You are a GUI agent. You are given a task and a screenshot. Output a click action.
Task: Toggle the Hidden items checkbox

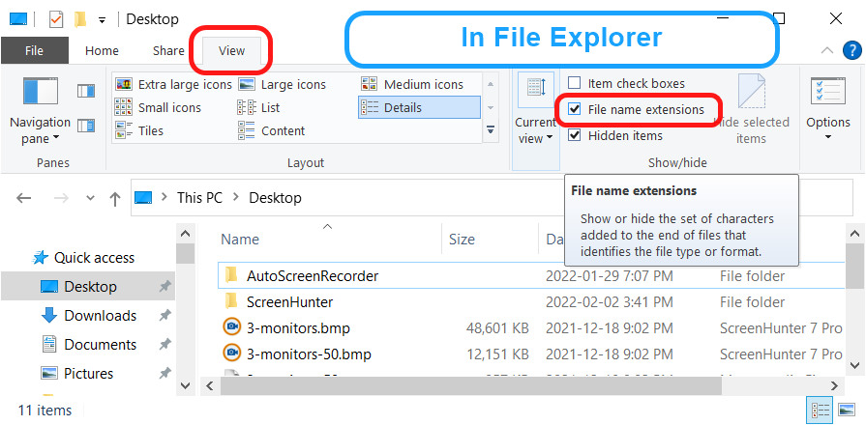[575, 135]
